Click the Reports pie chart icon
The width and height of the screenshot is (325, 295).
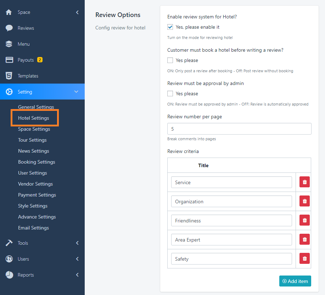pos(9,275)
